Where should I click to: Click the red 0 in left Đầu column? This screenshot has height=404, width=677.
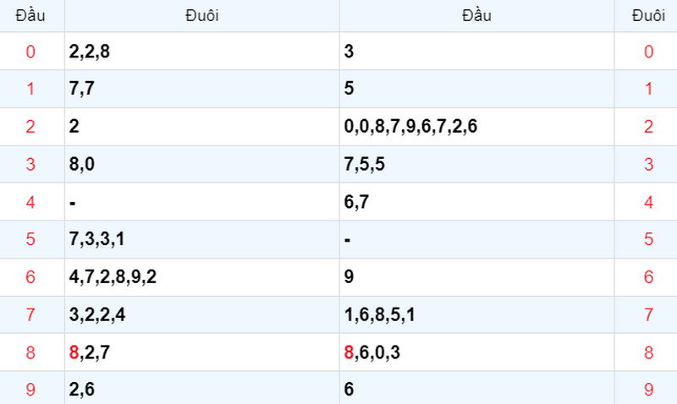click(x=30, y=52)
